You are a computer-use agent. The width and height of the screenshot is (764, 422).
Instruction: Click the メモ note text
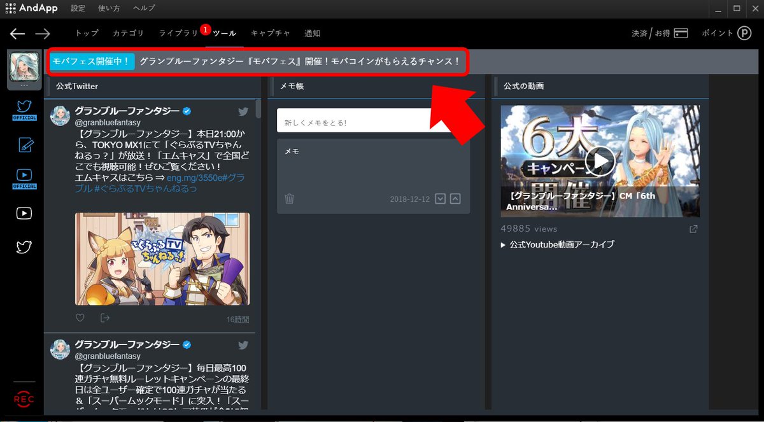[291, 151]
